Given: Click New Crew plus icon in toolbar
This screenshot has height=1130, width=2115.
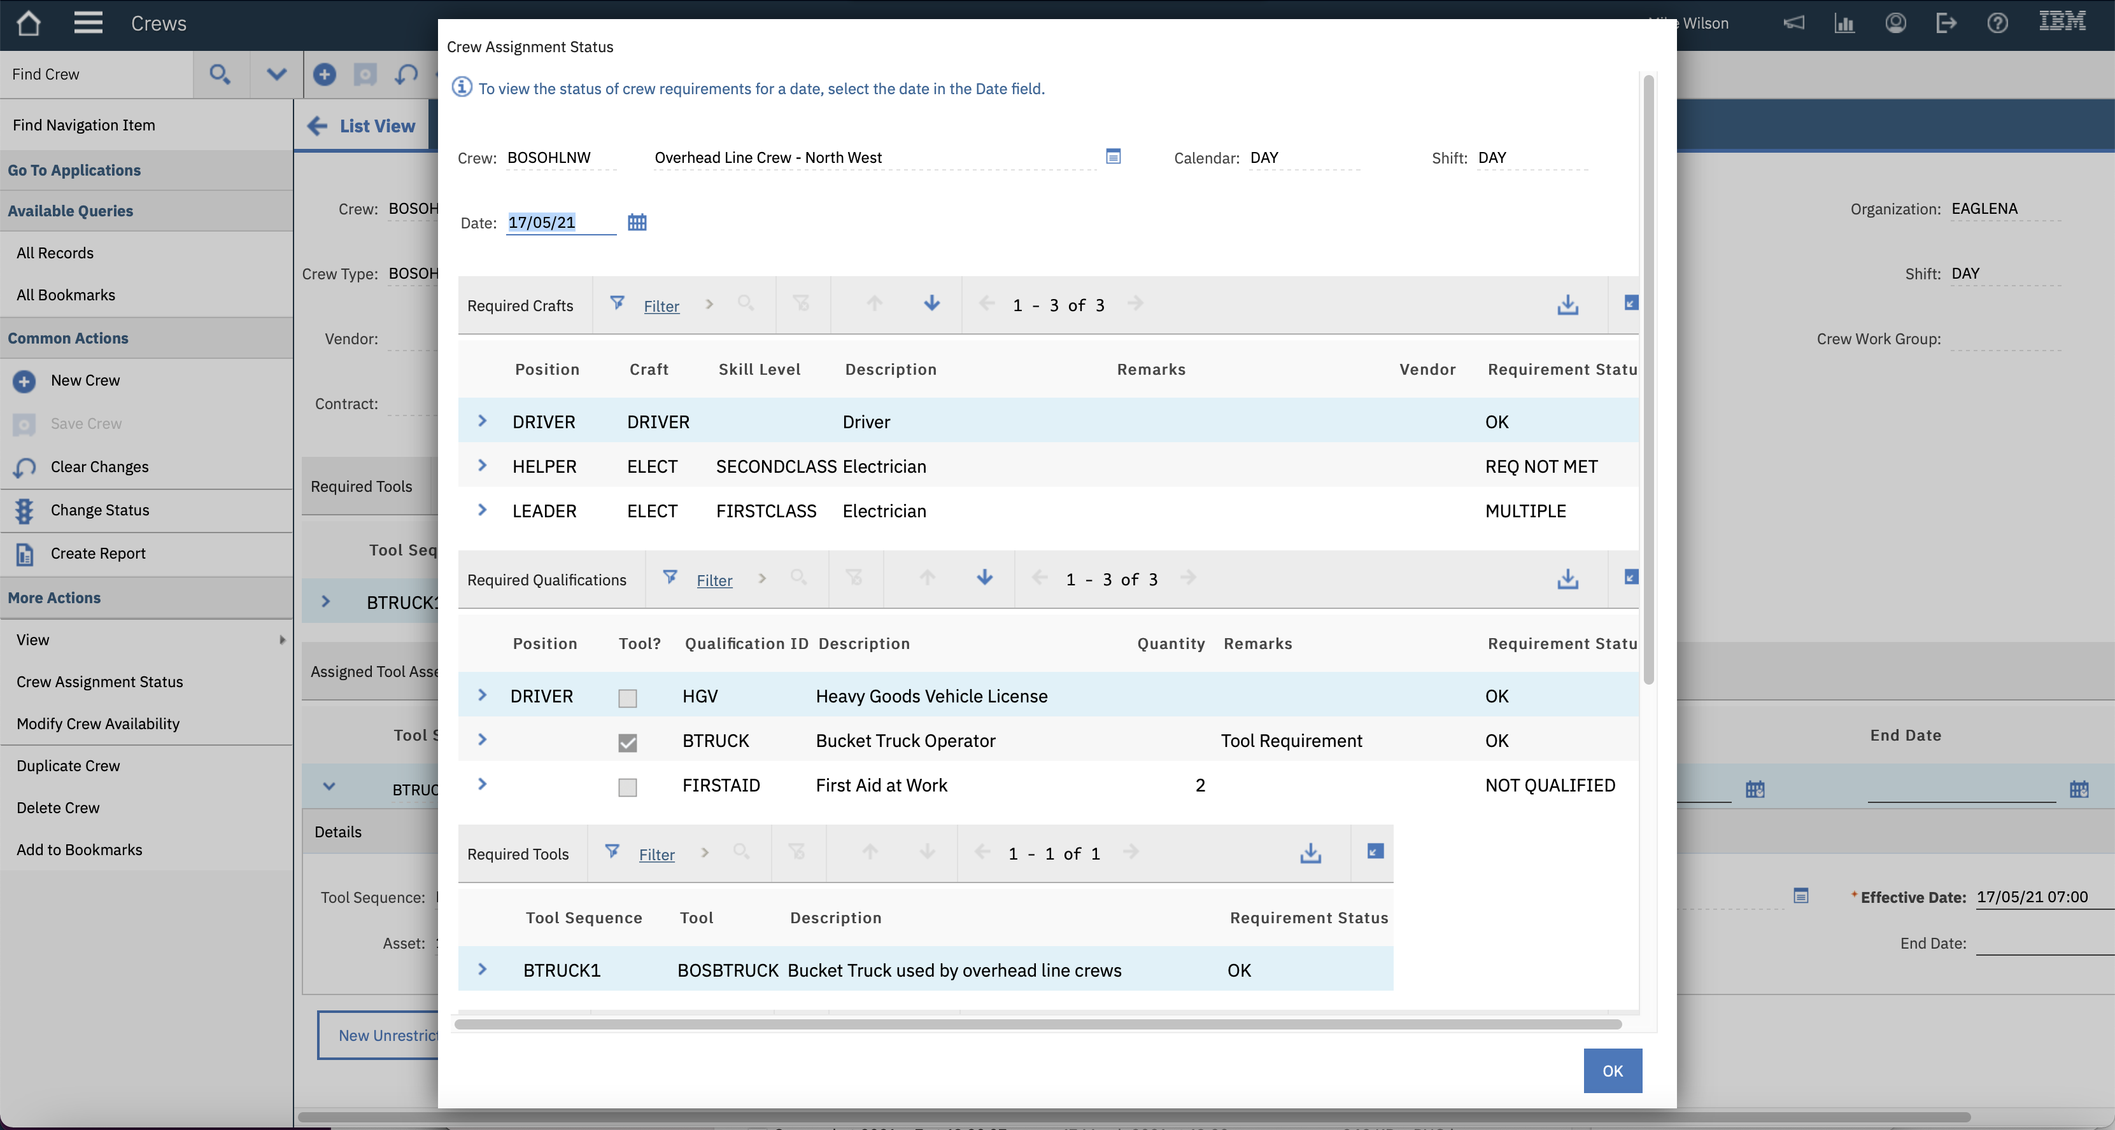Looking at the screenshot, I should click(x=324, y=74).
